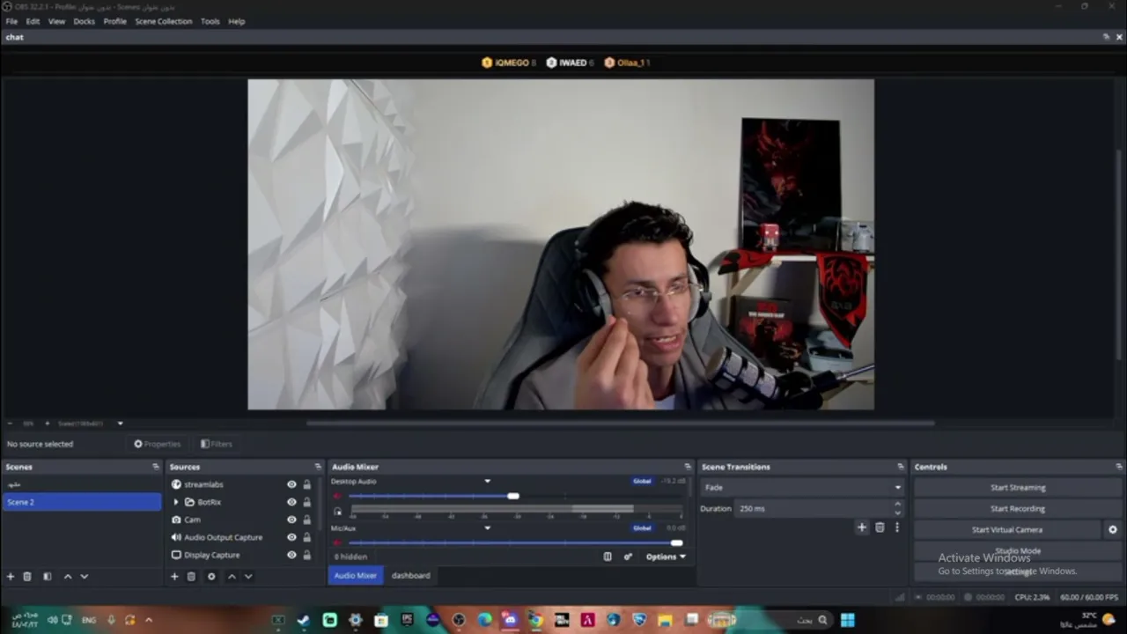Hide the streamlabs source
Viewport: 1127px width, 634px height.
(291, 484)
